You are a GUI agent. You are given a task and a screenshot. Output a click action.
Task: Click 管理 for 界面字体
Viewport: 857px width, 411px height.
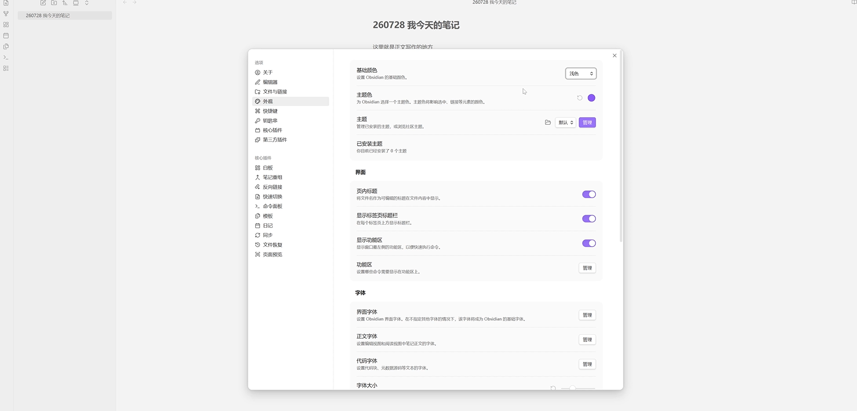point(587,315)
